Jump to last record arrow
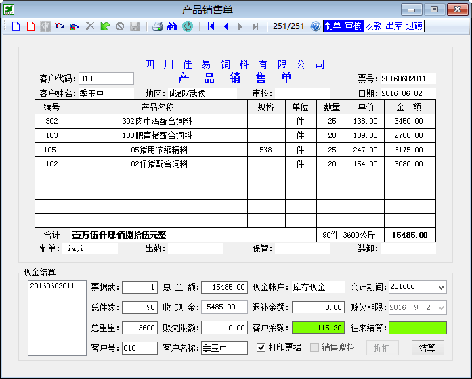Image resolution: width=472 pixels, height=379 pixels. (x=255, y=26)
